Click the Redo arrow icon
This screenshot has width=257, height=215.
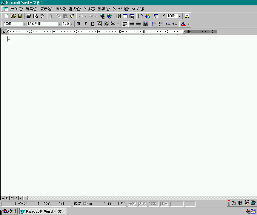pyautogui.click(x=91, y=16)
